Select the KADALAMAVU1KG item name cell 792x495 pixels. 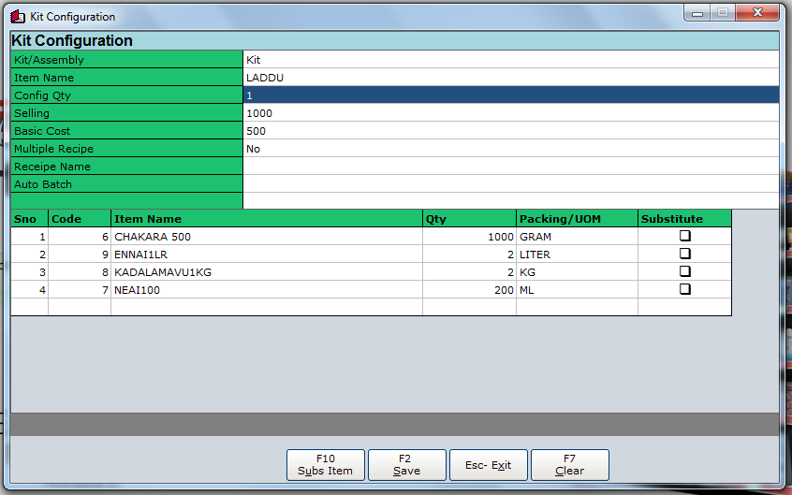(x=267, y=271)
